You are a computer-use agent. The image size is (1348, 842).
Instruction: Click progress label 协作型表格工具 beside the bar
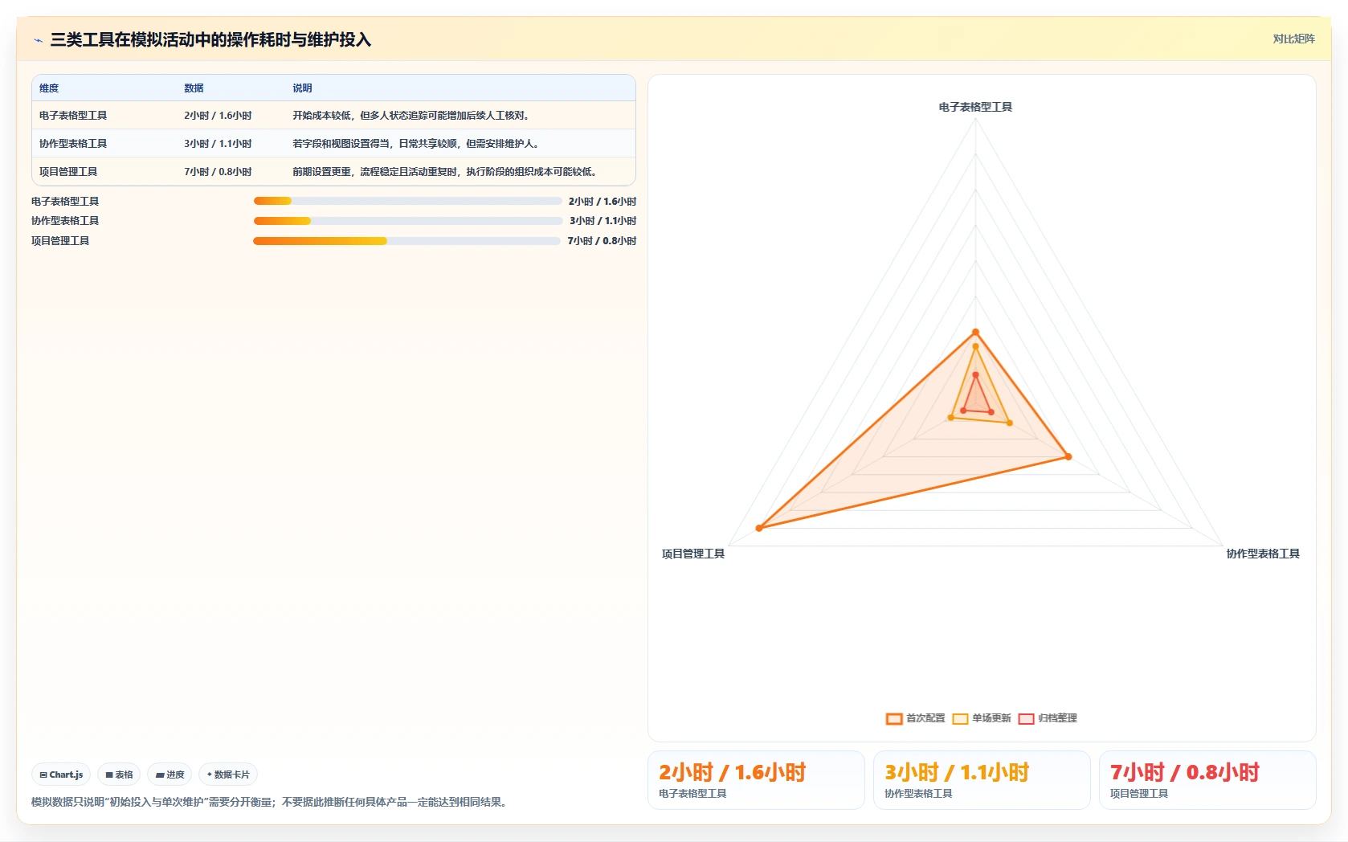tap(65, 221)
